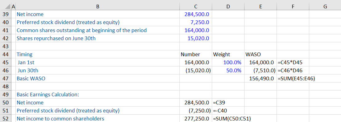The width and height of the screenshot is (341, 122).
Task: Select 'Net income' label in row 39
Action: 98,15
